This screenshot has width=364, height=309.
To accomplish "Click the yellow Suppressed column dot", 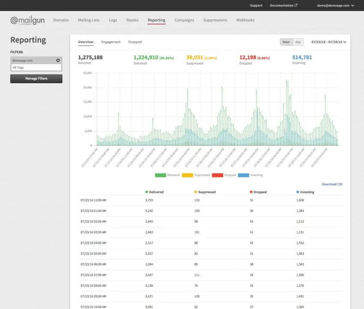I will [196, 192].
